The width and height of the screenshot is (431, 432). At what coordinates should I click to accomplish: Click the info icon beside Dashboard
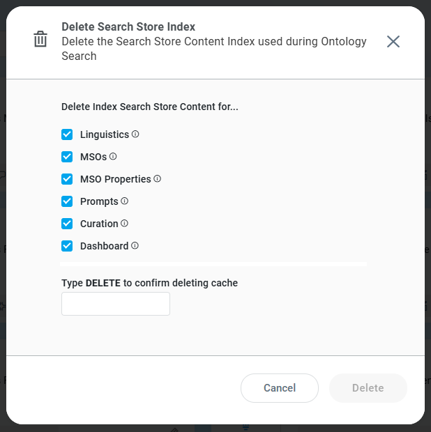pos(135,245)
